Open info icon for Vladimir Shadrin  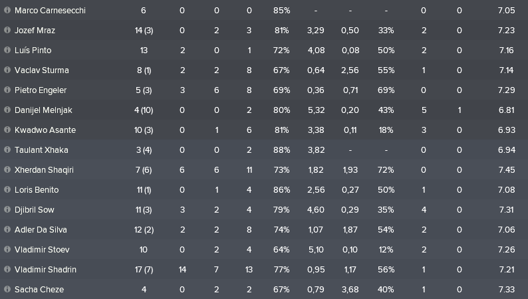point(7,269)
